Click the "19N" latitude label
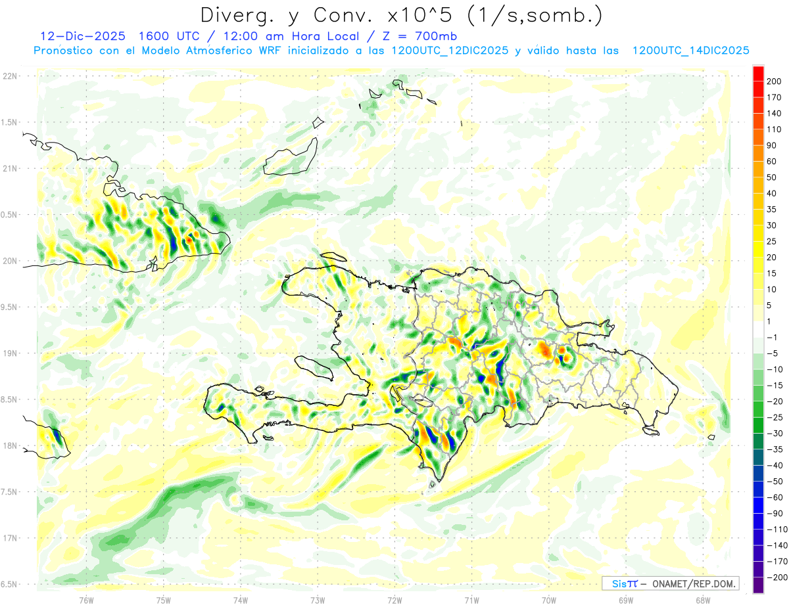This screenshot has width=789, height=609. point(9,353)
